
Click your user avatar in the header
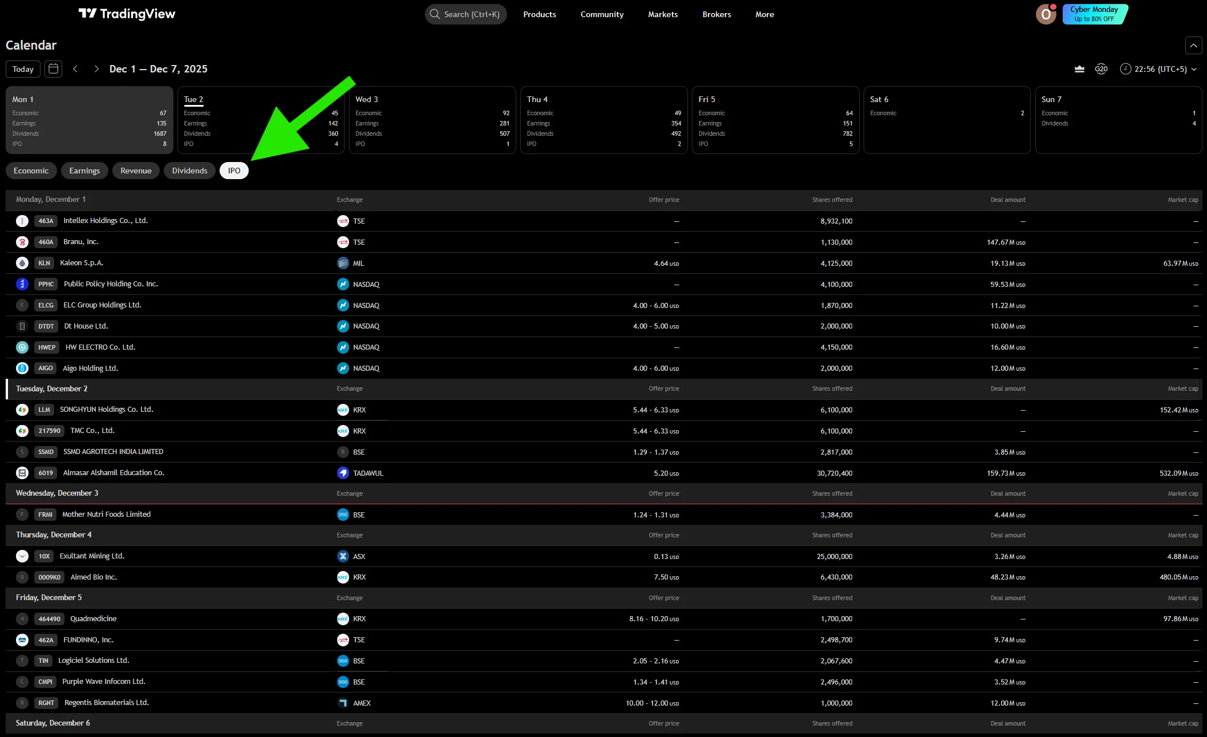pyautogui.click(x=1046, y=14)
